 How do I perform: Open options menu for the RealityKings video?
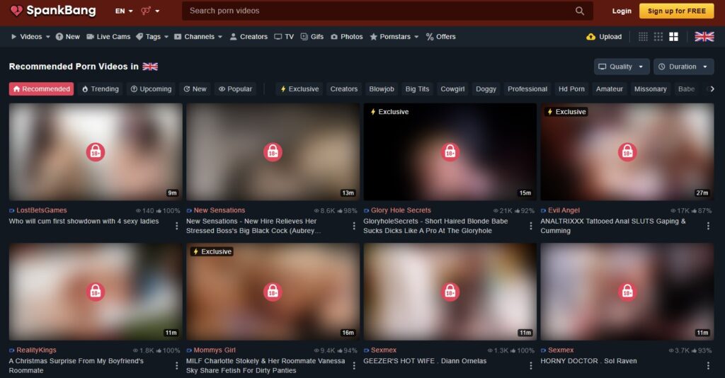point(176,365)
